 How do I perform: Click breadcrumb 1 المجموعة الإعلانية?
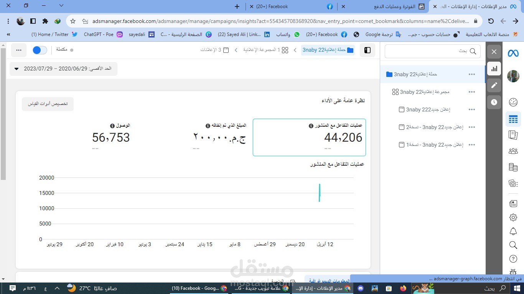pyautogui.click(x=265, y=50)
